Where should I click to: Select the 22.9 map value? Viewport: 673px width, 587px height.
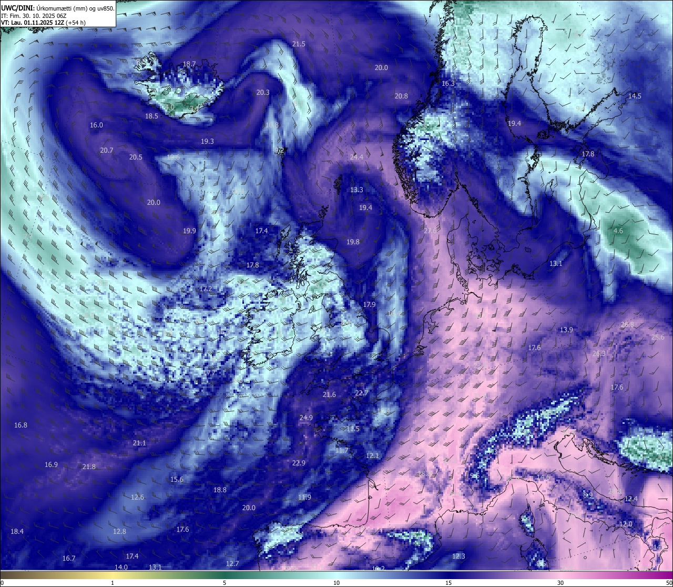point(299,463)
